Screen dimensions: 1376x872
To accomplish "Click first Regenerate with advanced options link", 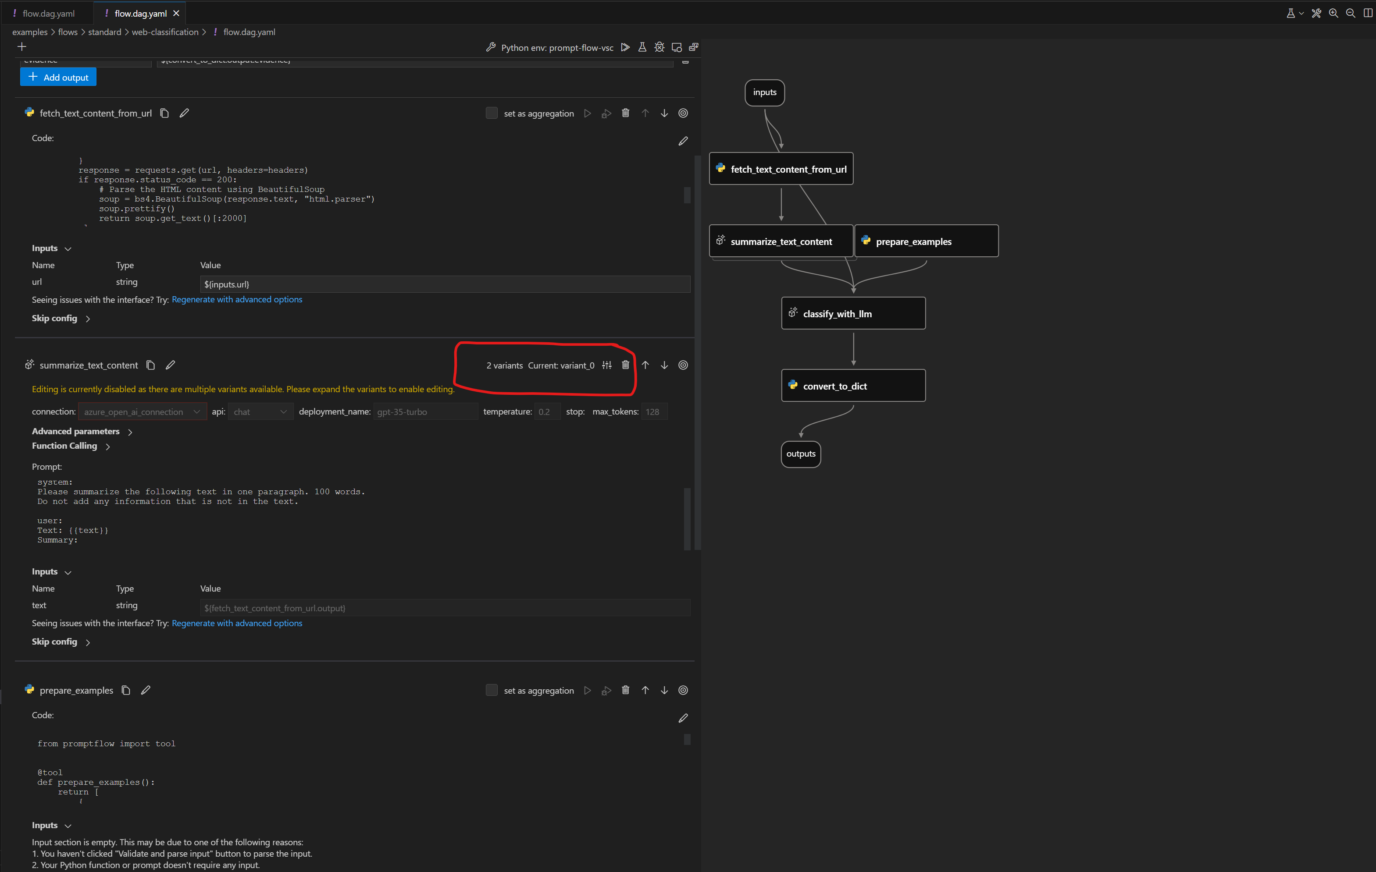I will pos(237,299).
